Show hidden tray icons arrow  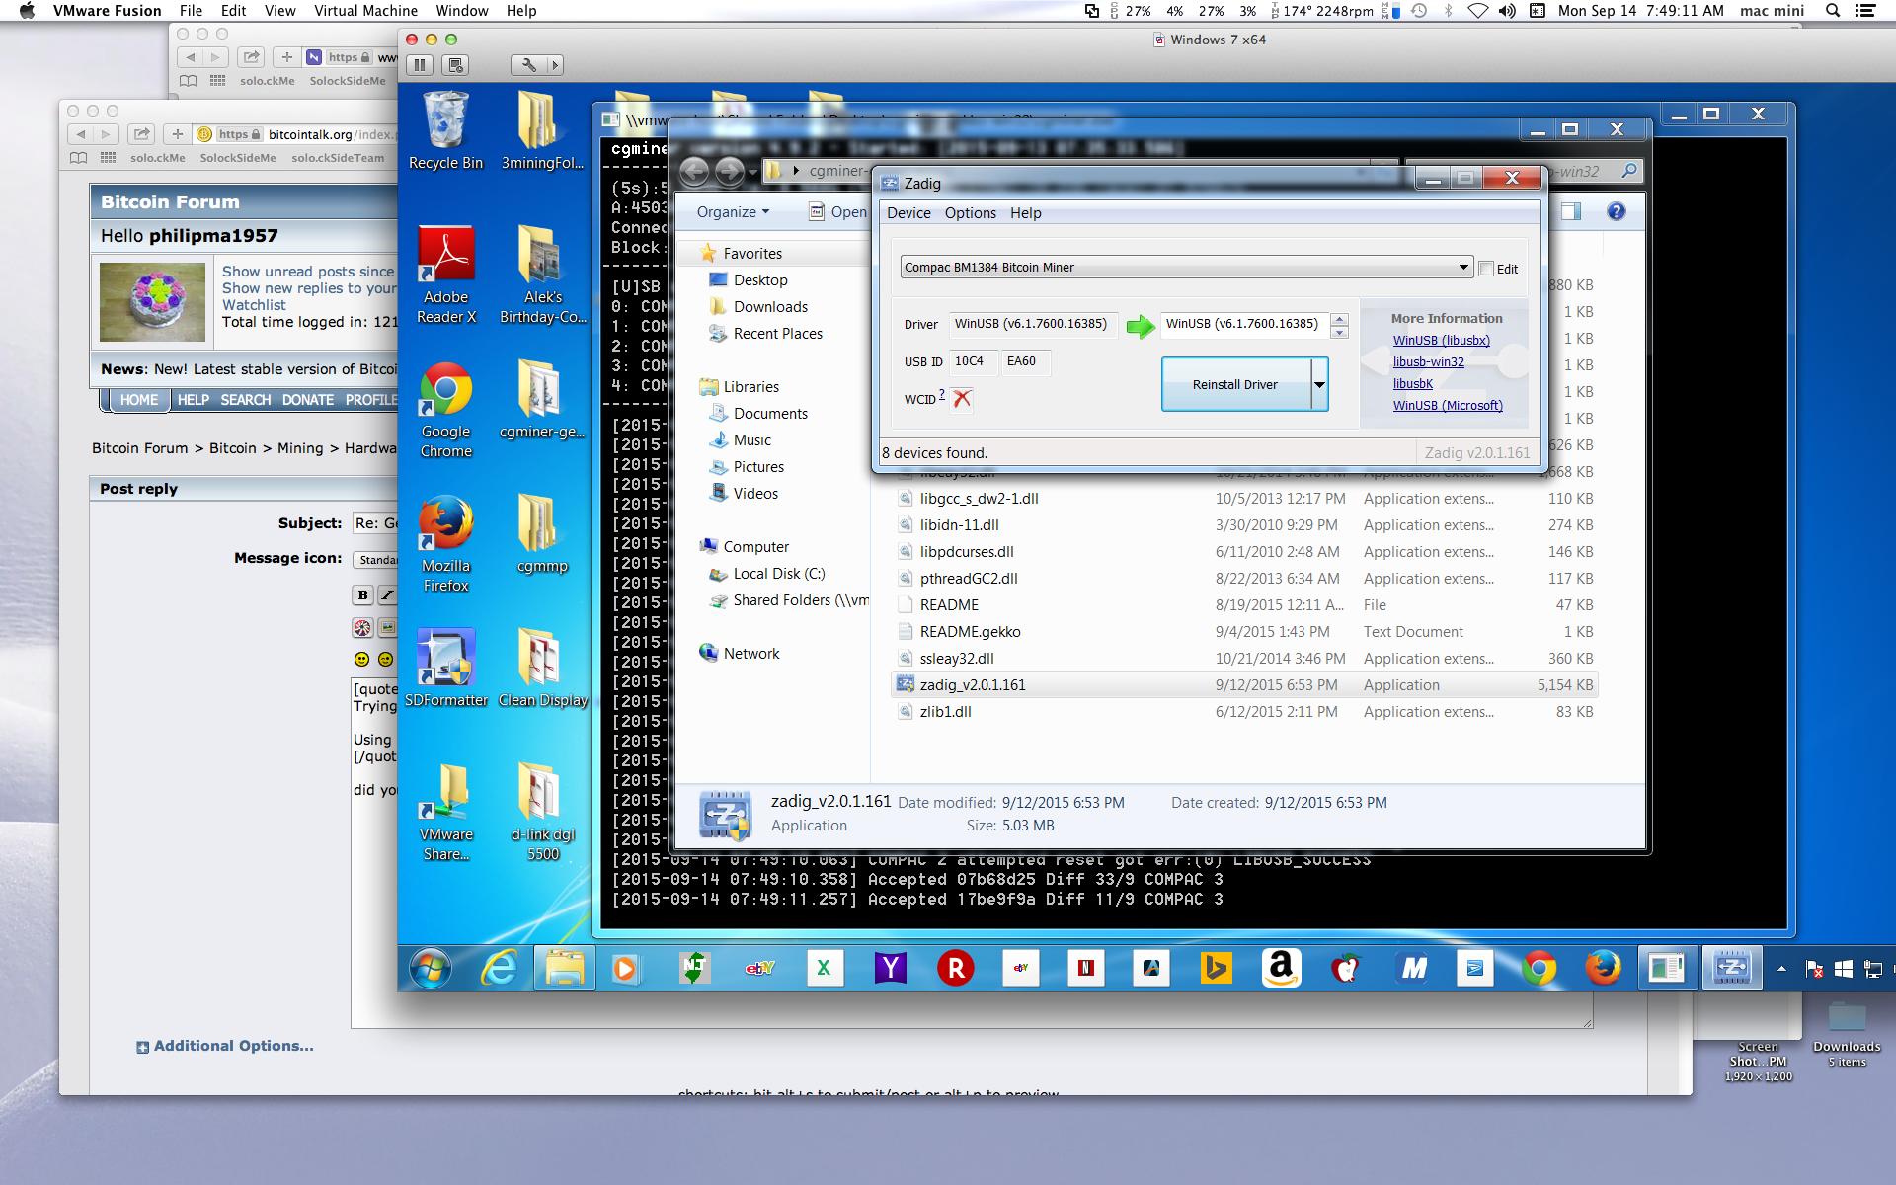point(1781,970)
